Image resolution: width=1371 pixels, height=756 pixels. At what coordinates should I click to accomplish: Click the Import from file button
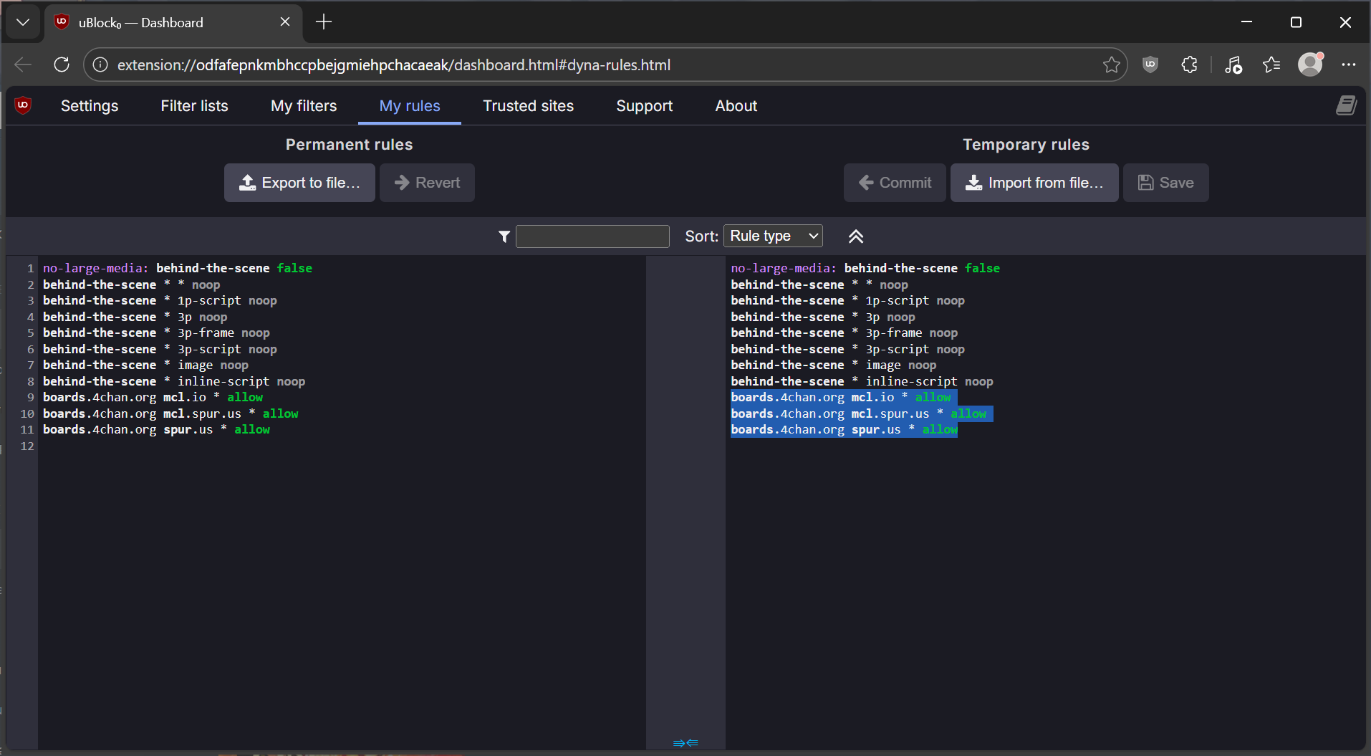click(x=1034, y=183)
